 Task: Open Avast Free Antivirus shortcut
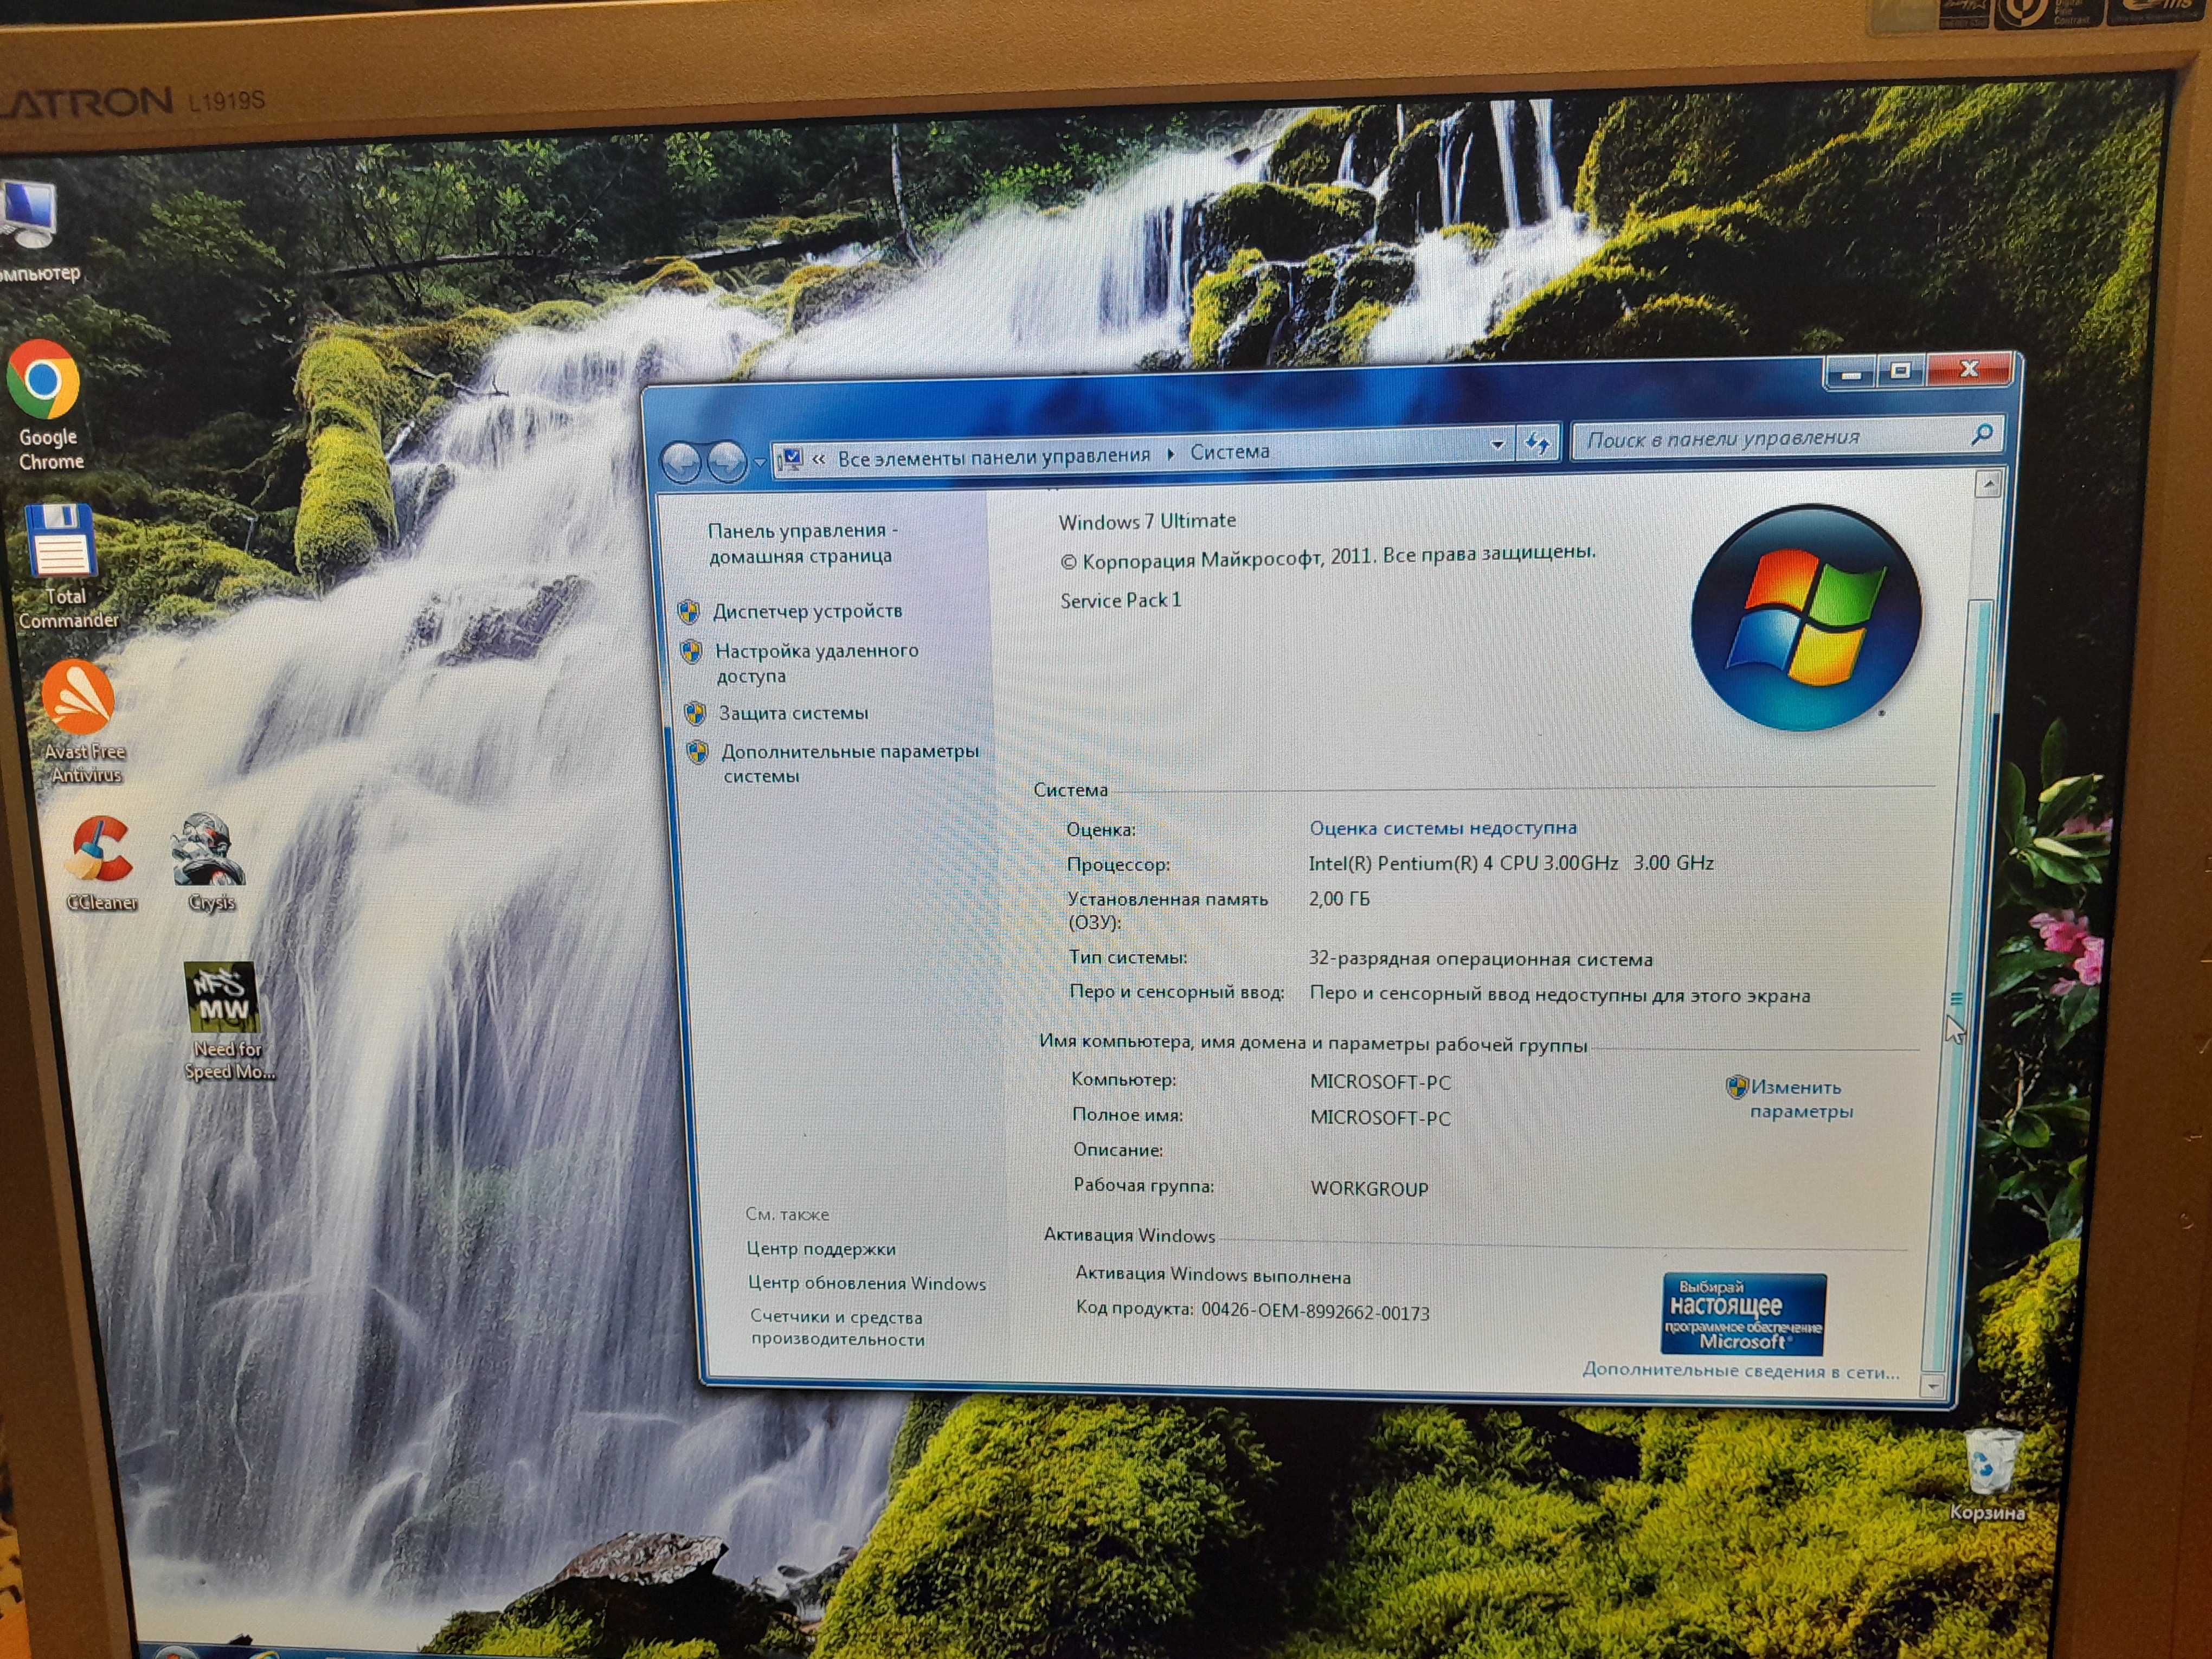[82, 722]
